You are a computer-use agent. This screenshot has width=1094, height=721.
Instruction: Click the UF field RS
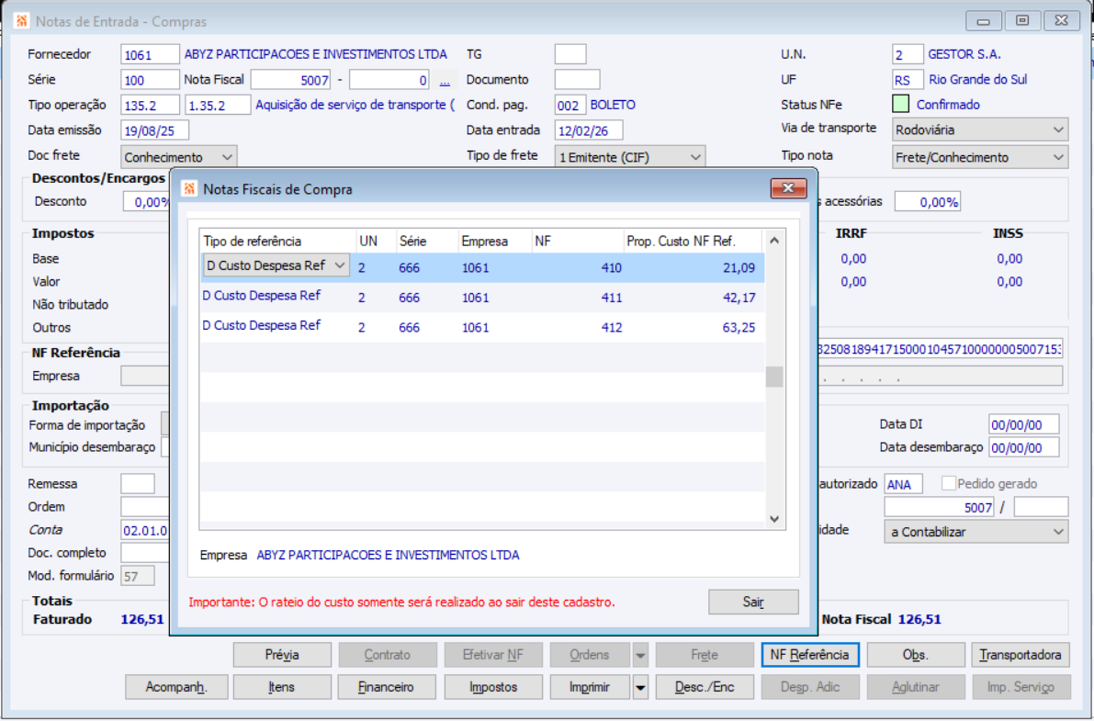click(908, 80)
